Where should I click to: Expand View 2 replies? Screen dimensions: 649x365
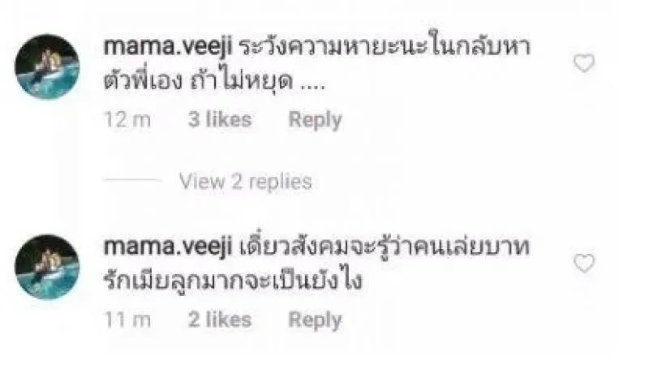pos(246,182)
